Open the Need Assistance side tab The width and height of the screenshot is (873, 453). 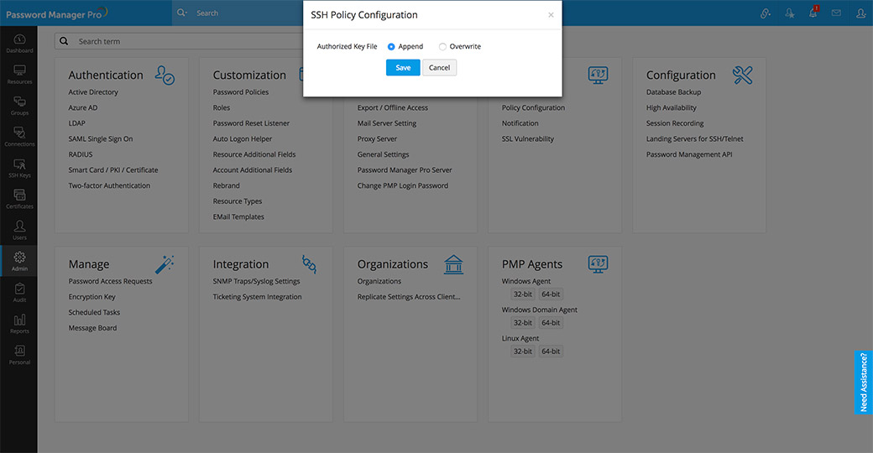pos(864,382)
